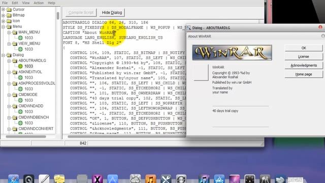Collapse the ABOUTRARDLG node
The height and width of the screenshot is (183, 325).
tap(9, 61)
